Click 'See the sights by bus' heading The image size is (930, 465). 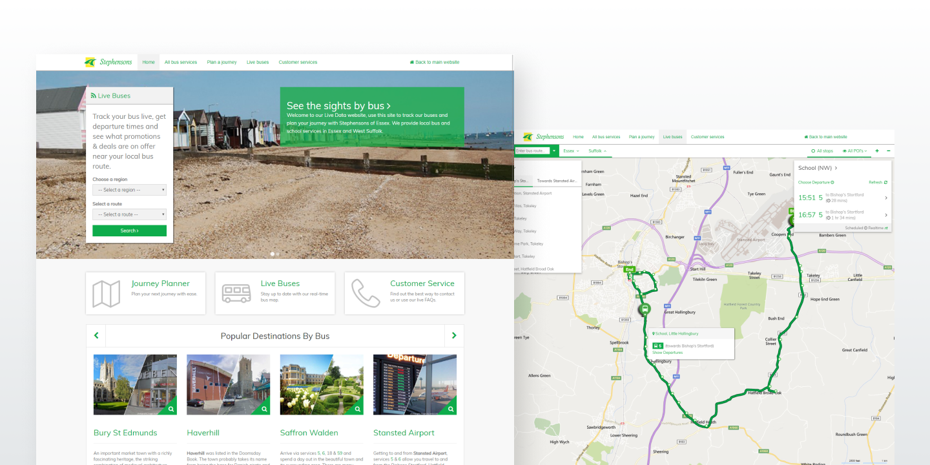click(338, 106)
